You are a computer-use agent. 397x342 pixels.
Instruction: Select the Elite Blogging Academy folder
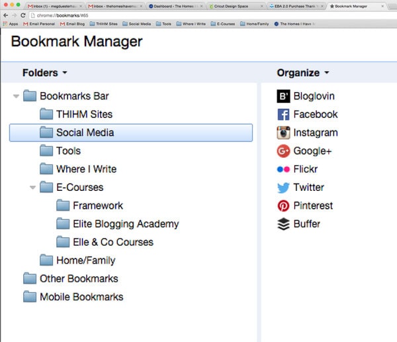(x=125, y=224)
